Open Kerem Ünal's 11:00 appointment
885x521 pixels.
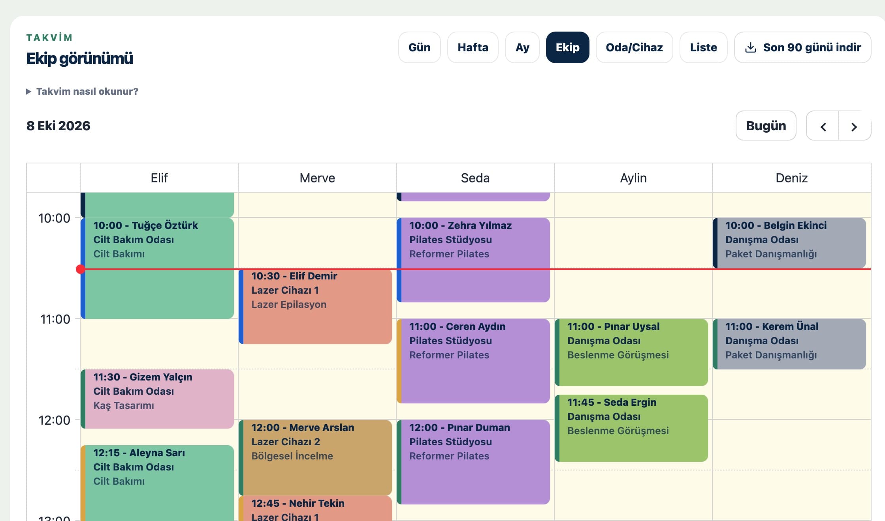789,344
